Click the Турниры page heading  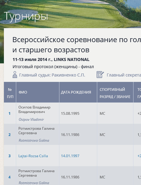click(x=26, y=16)
